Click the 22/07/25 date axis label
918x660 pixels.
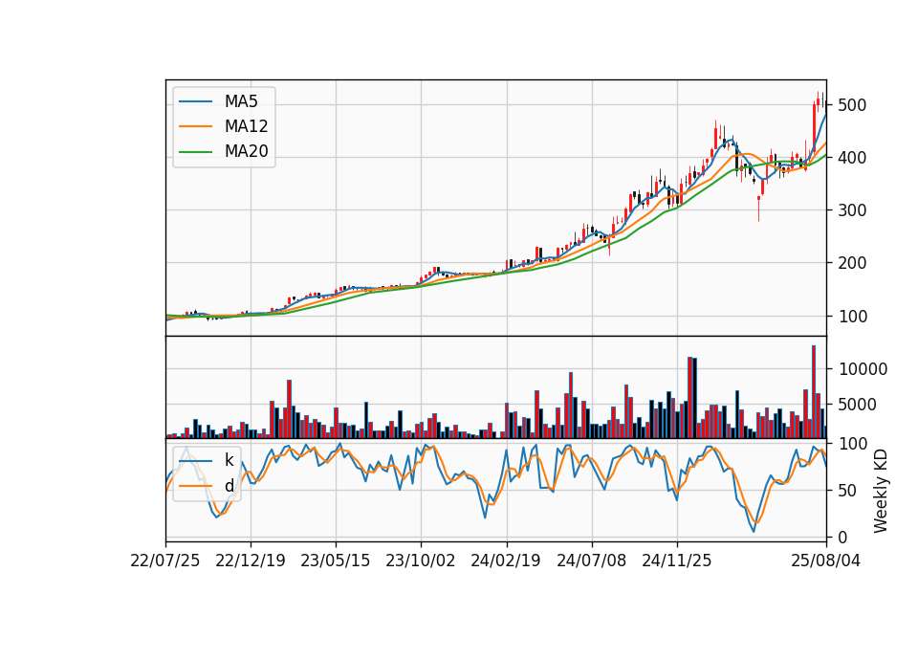[x=165, y=561]
